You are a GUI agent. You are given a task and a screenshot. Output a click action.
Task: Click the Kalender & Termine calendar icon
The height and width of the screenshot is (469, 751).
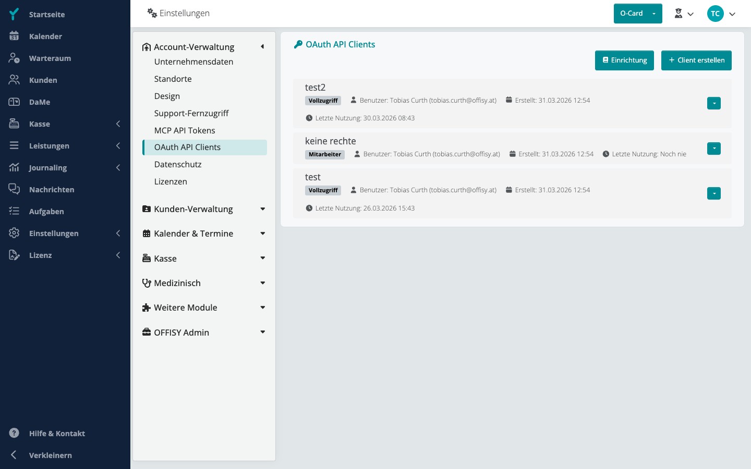[x=147, y=233]
